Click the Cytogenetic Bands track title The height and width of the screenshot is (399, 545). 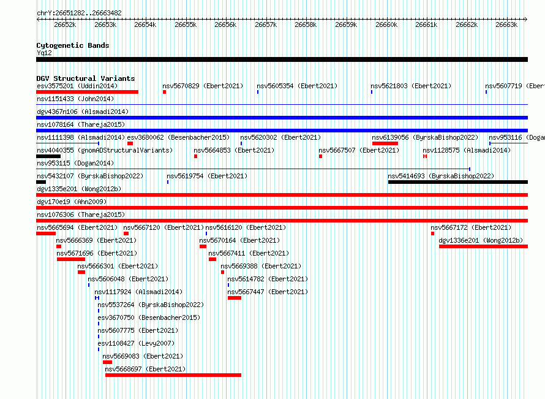[x=73, y=45]
